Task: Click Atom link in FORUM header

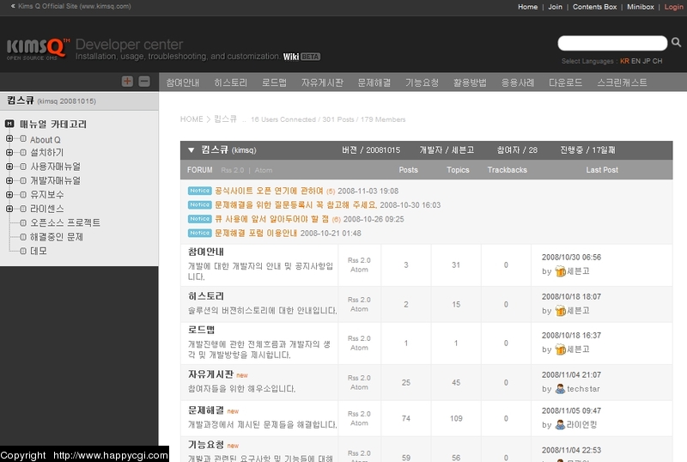Action: click(264, 170)
